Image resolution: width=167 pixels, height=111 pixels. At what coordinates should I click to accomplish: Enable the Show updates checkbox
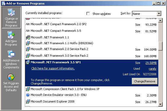pyautogui.click(x=88, y=14)
